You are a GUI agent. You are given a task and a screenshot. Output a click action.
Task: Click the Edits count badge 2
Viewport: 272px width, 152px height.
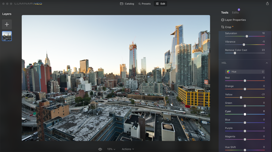239,10
